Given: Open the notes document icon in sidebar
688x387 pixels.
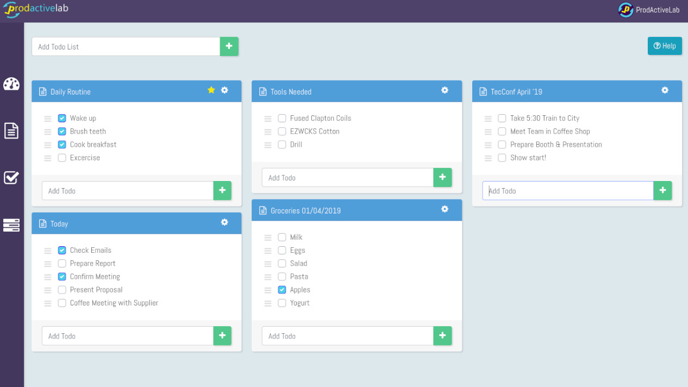Looking at the screenshot, I should point(11,130).
